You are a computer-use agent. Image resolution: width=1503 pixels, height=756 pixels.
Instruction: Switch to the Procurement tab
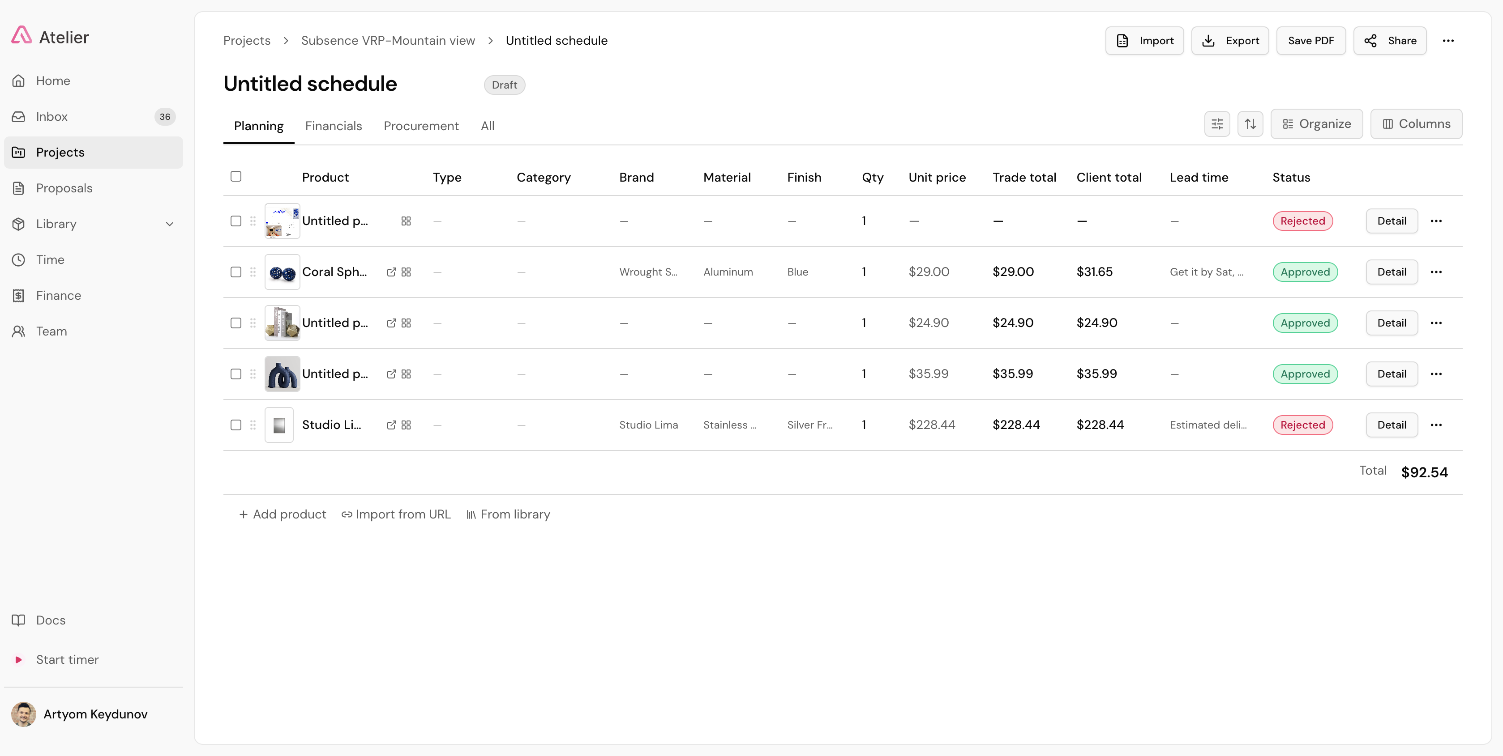[421, 126]
